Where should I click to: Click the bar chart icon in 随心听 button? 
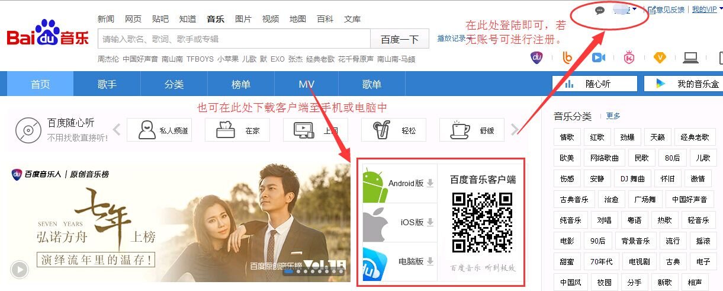pyautogui.click(x=569, y=84)
